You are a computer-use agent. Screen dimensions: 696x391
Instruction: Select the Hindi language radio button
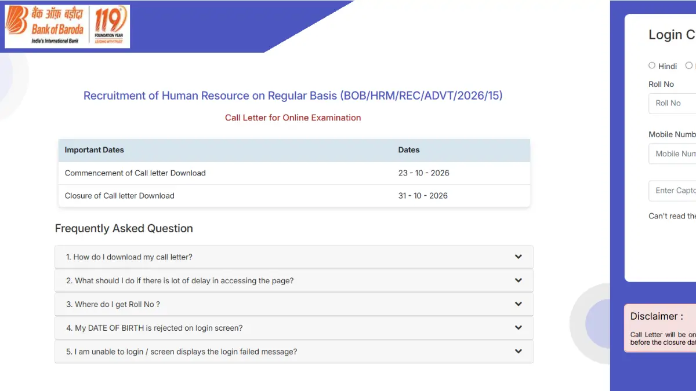[652, 65]
